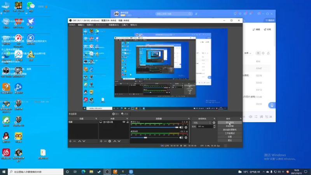Pop out the Sources dock via its header icon
This screenshot has width=311, height=175.
click(x=127, y=119)
